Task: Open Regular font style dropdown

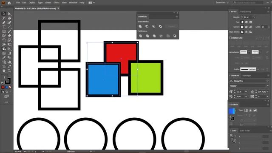Action: pyautogui.click(x=267, y=86)
